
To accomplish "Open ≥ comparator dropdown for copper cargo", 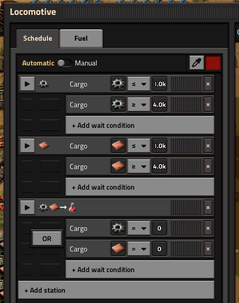I will click(138, 166).
